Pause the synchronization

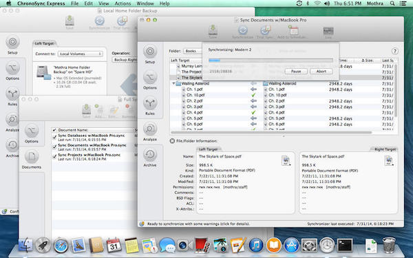pos(296,72)
